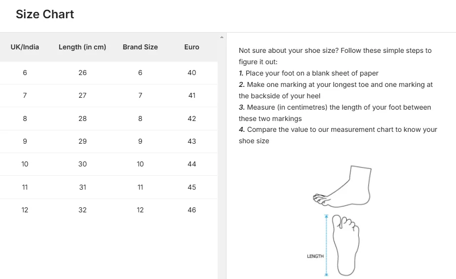Choose the row with length 28 cm
Viewport: 456px width, 279px height.
(x=109, y=119)
